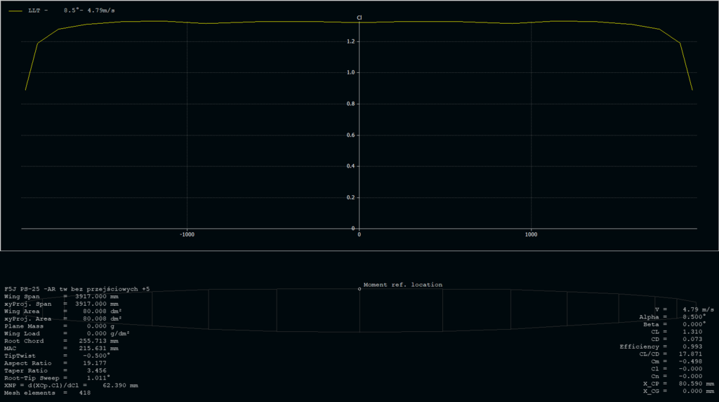Click the 1.2 tick on the Cl axis
The image size is (719, 402).
pos(351,42)
